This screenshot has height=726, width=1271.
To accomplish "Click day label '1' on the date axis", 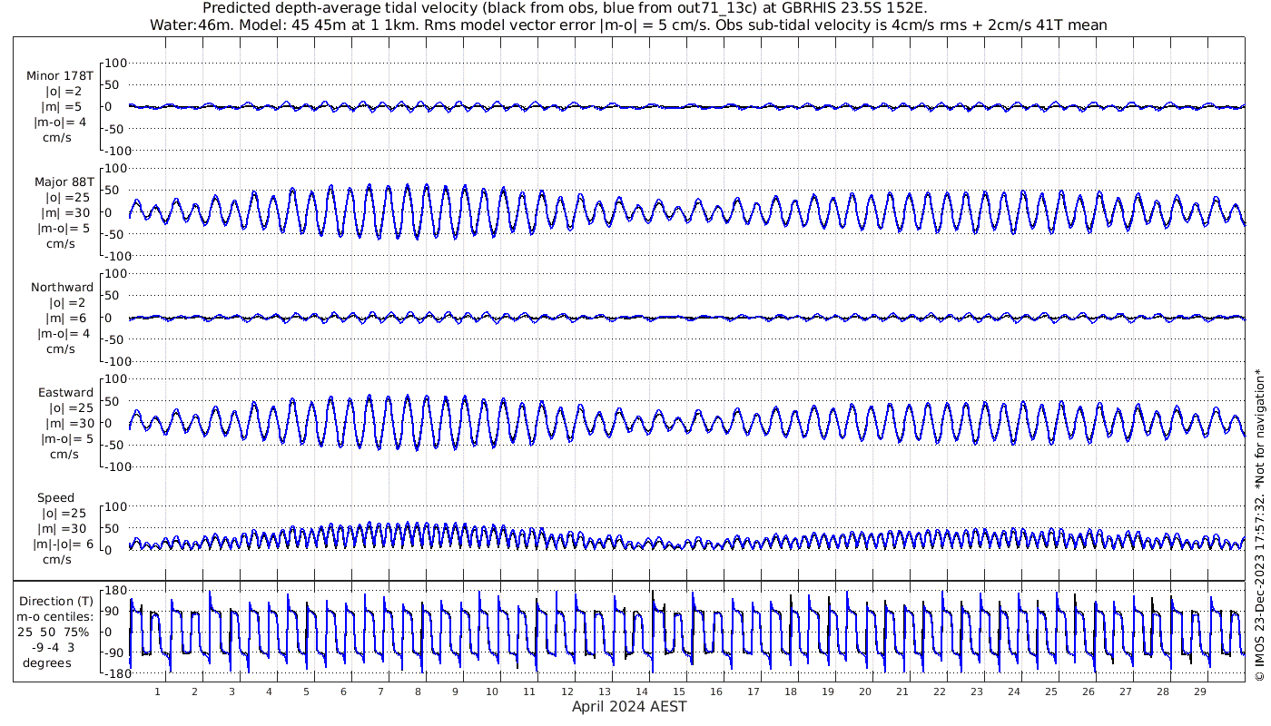I will [x=157, y=692].
